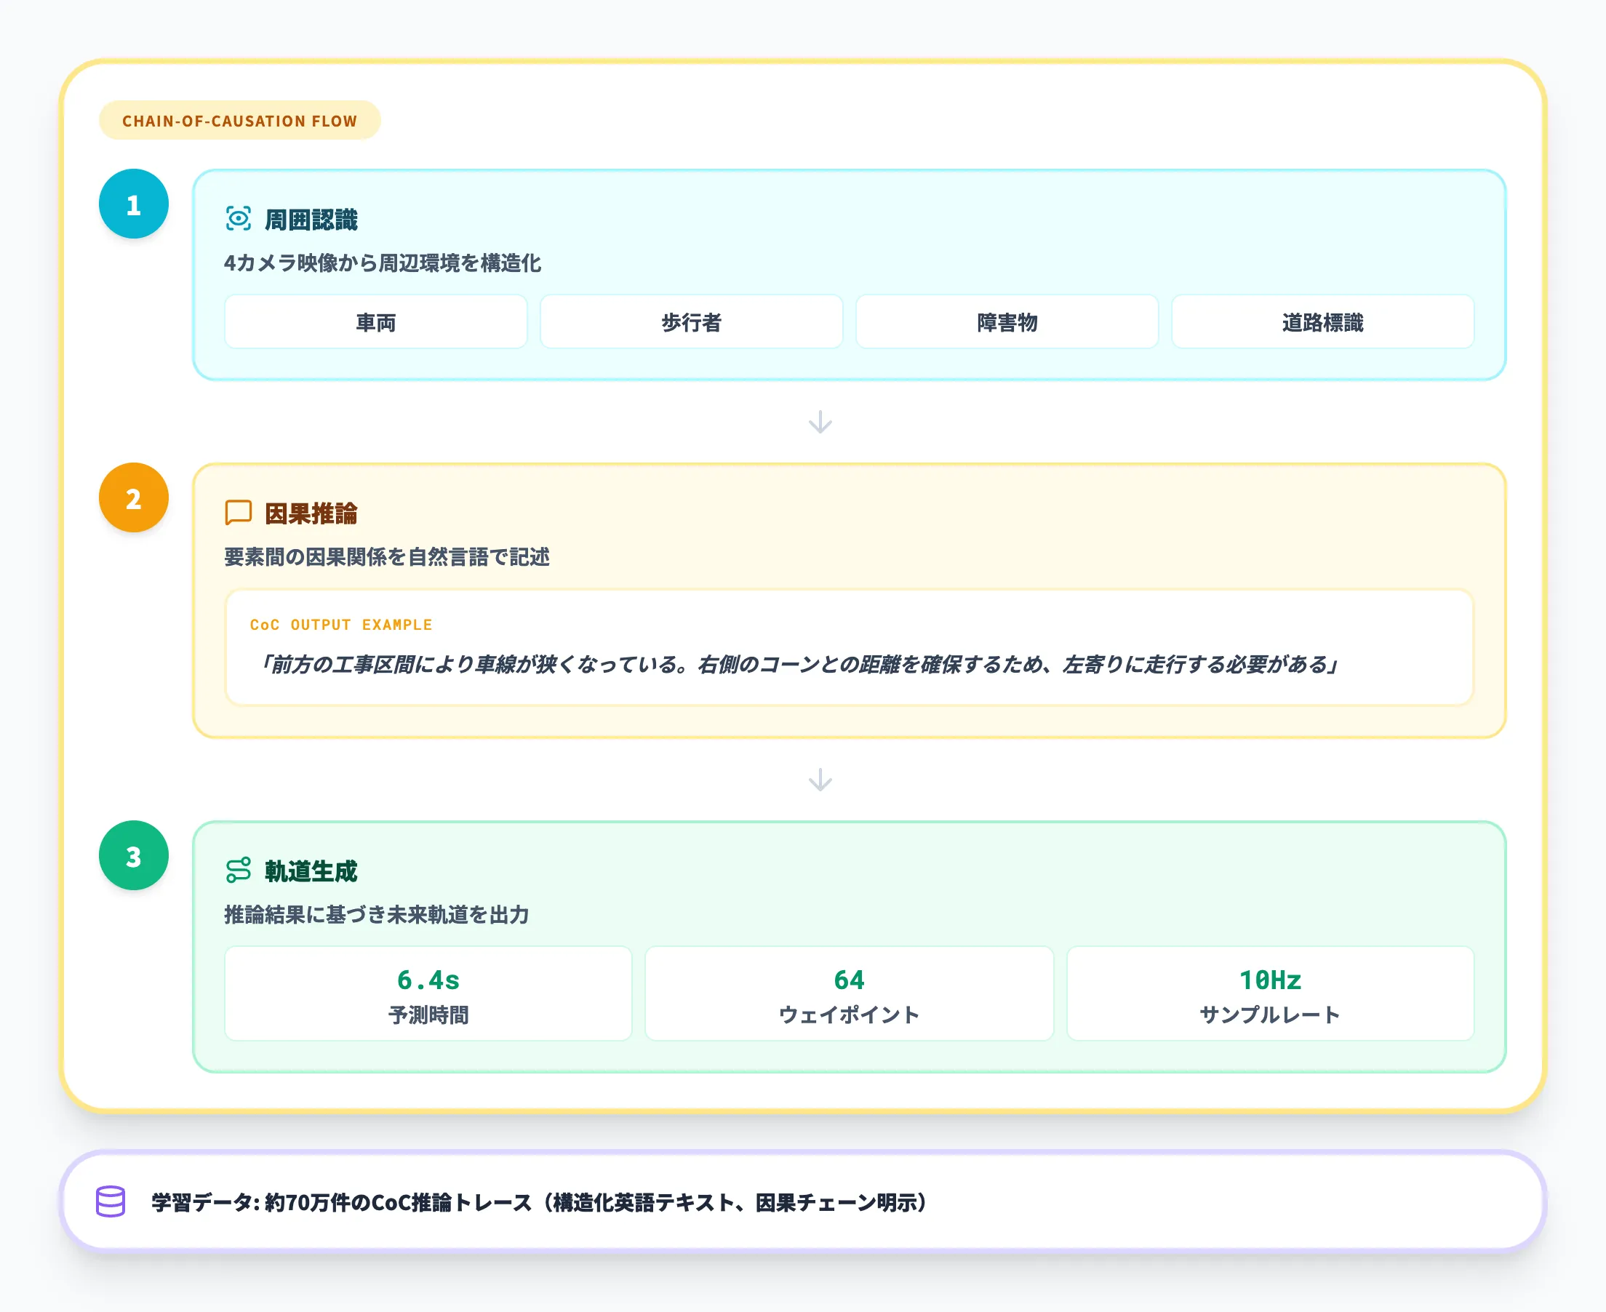
Task: Click the 6.4s 予測時間 stat box
Action: tap(428, 993)
